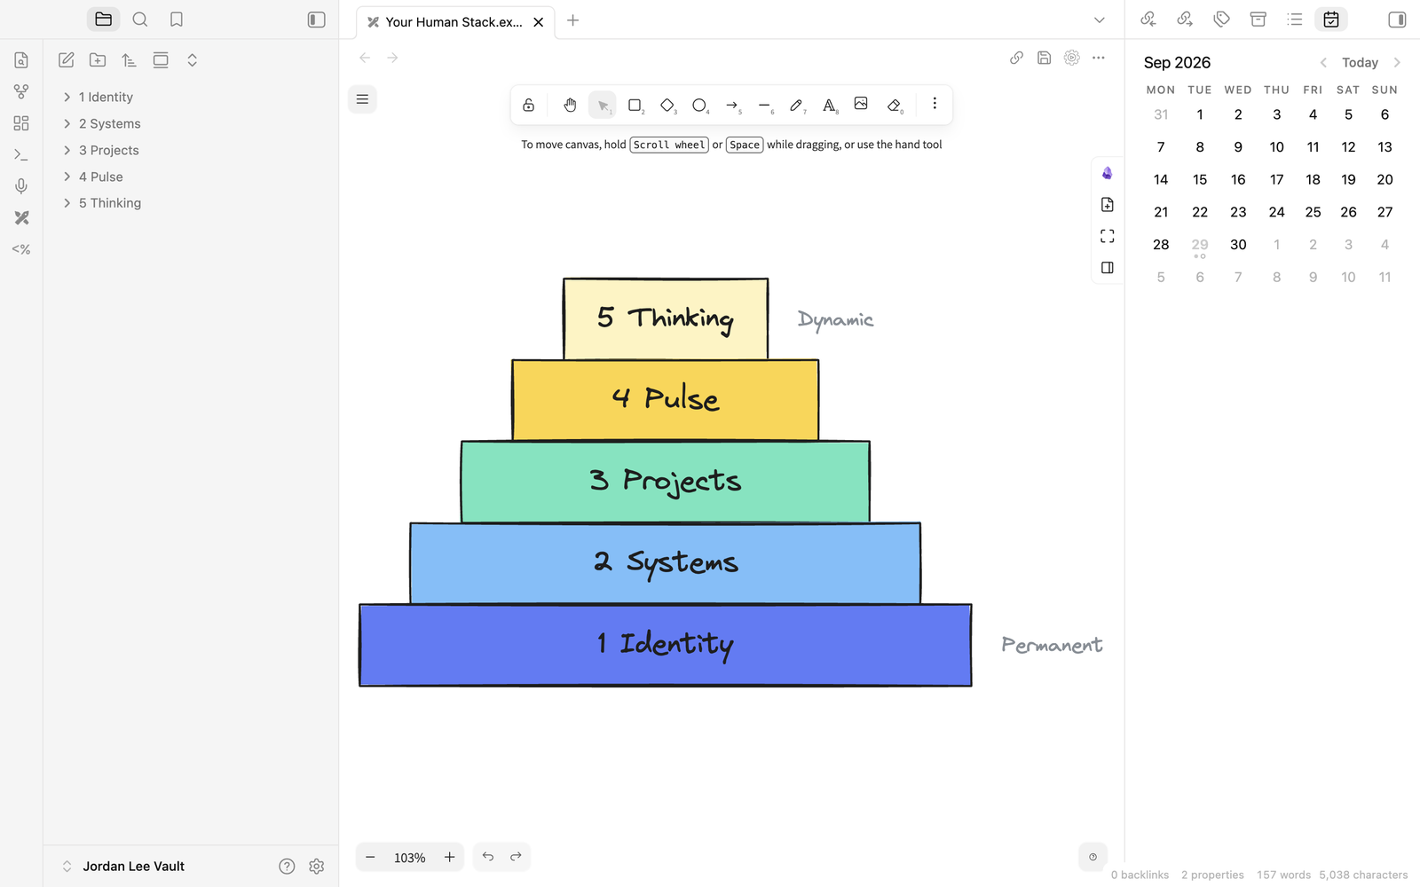Create a new note
This screenshot has height=887, width=1420.
[x=67, y=60]
